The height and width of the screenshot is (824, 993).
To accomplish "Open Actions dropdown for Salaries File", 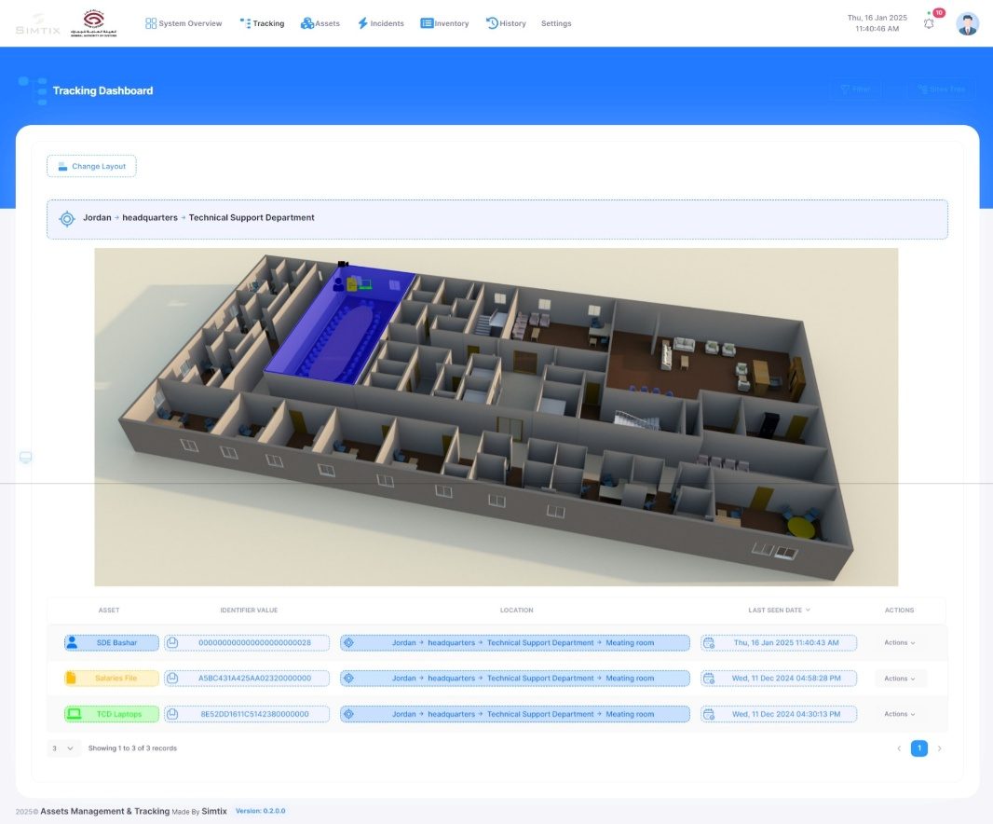I will (899, 679).
